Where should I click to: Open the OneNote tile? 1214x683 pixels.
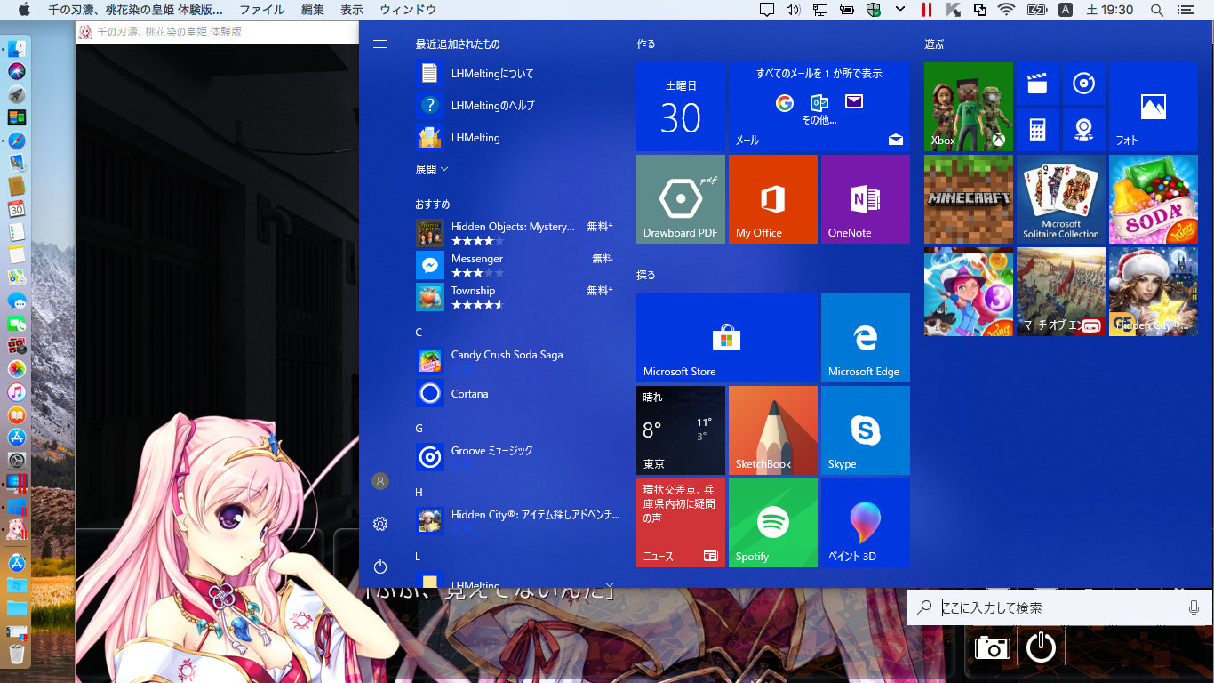point(866,199)
